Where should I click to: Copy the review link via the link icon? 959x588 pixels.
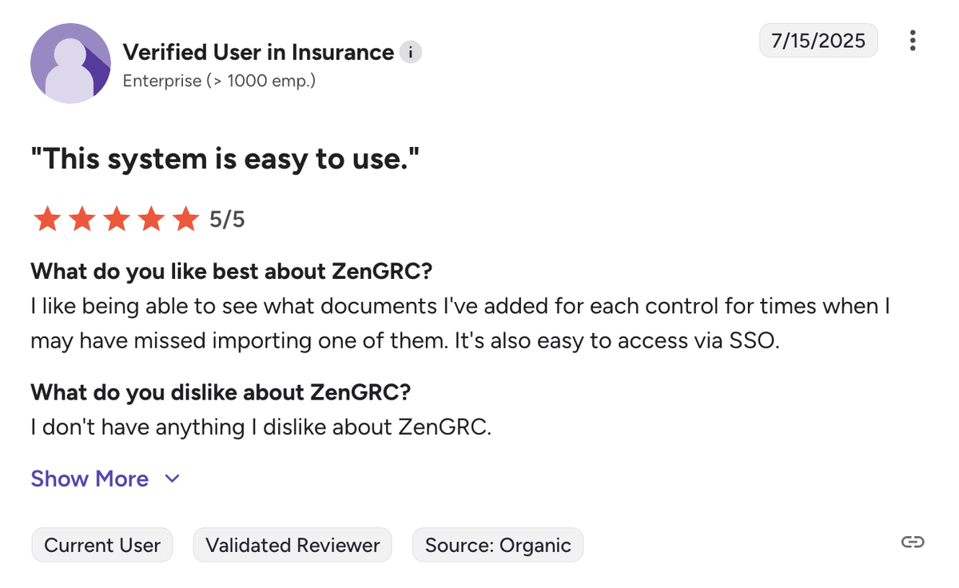coord(912,542)
